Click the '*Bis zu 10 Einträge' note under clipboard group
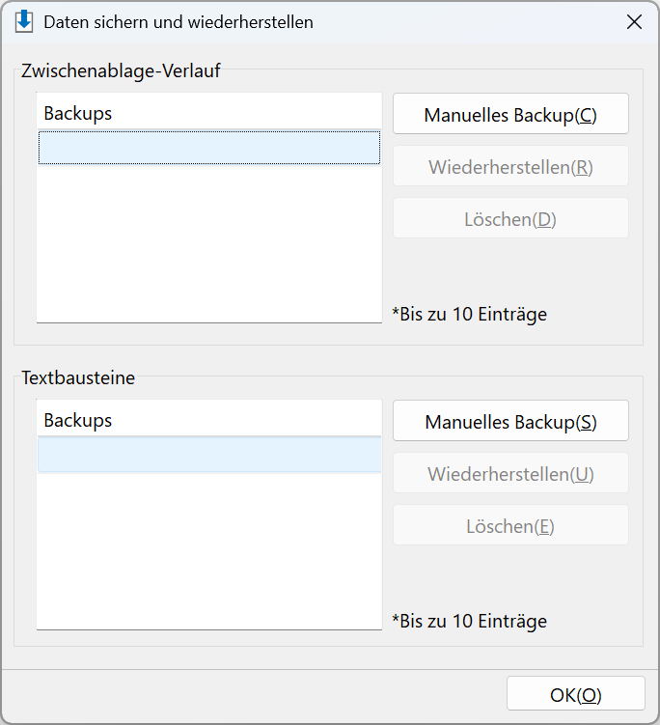The height and width of the screenshot is (725, 660). pyautogui.click(x=470, y=315)
